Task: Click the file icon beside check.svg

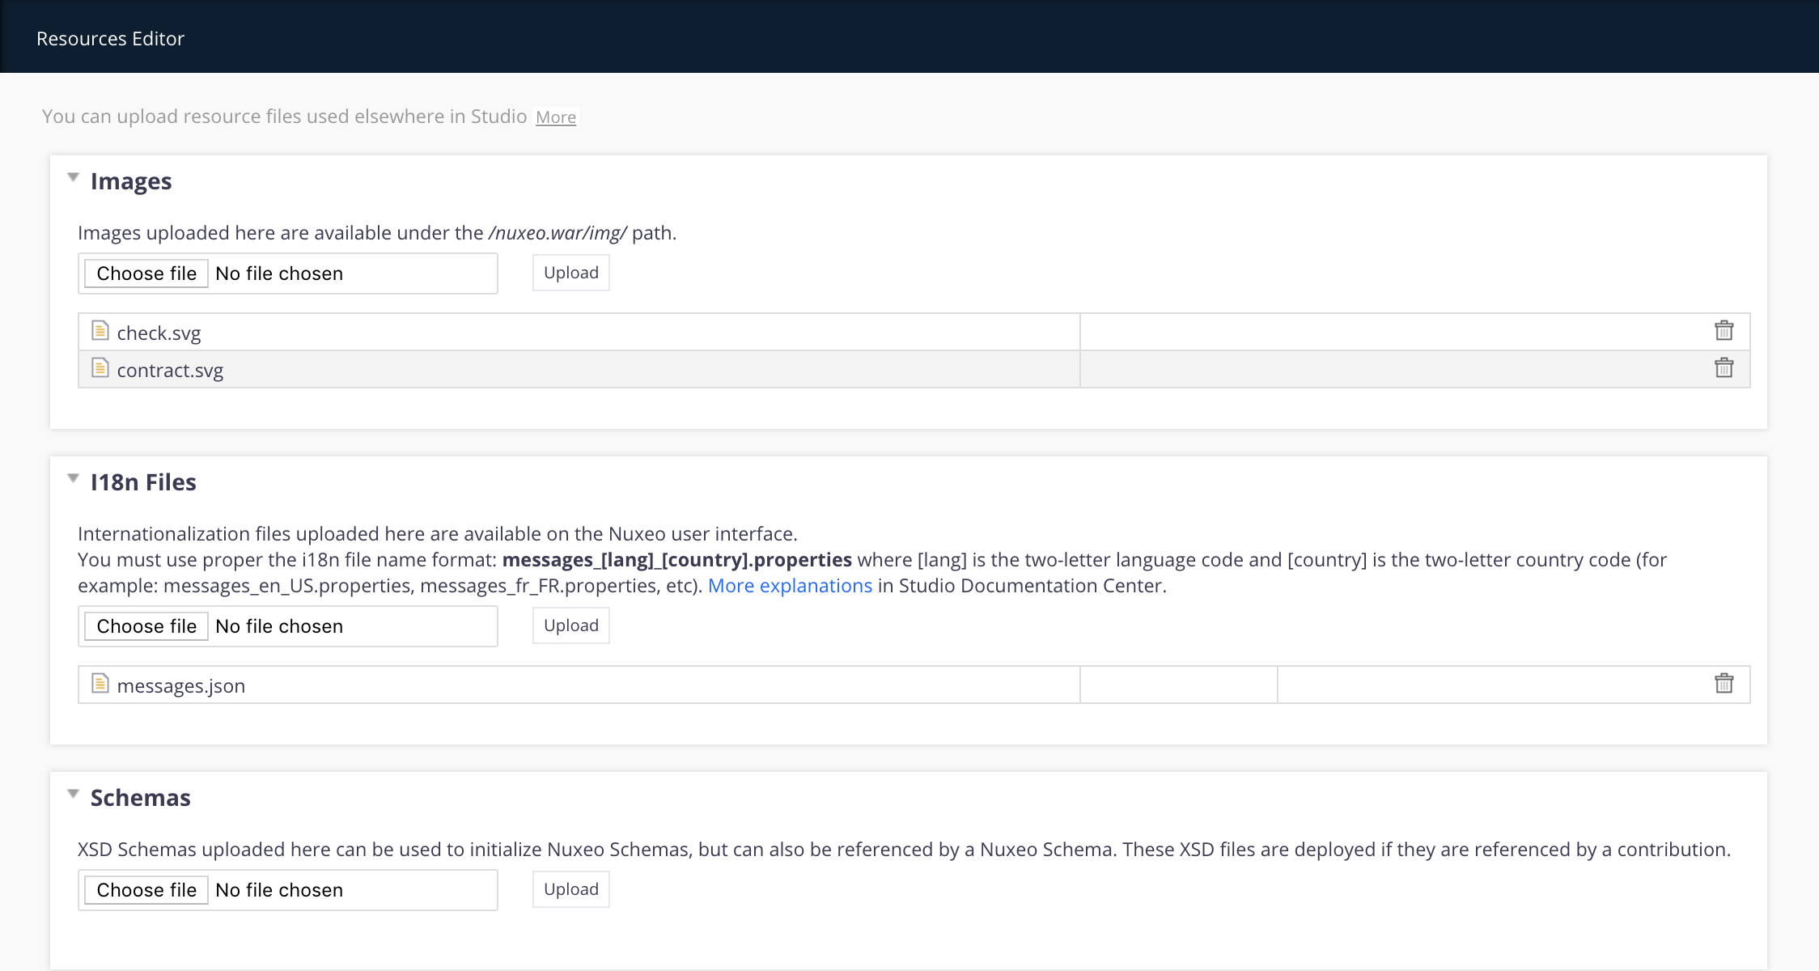Action: coord(100,330)
